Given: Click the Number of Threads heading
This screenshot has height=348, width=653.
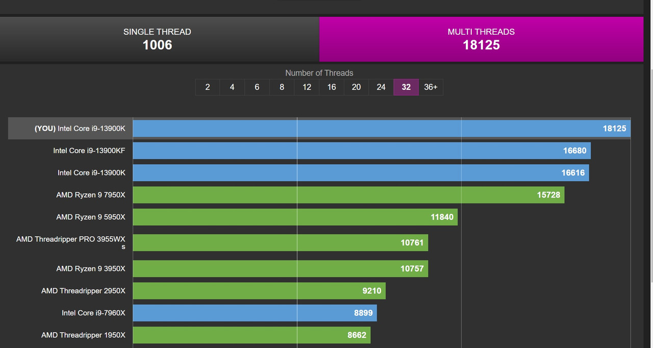Looking at the screenshot, I should pos(319,73).
